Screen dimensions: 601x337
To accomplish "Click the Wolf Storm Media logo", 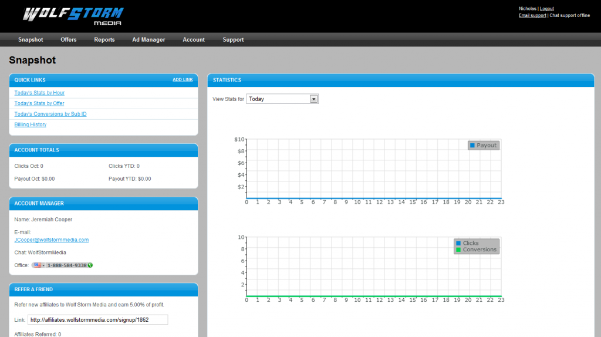I will click(x=73, y=16).
